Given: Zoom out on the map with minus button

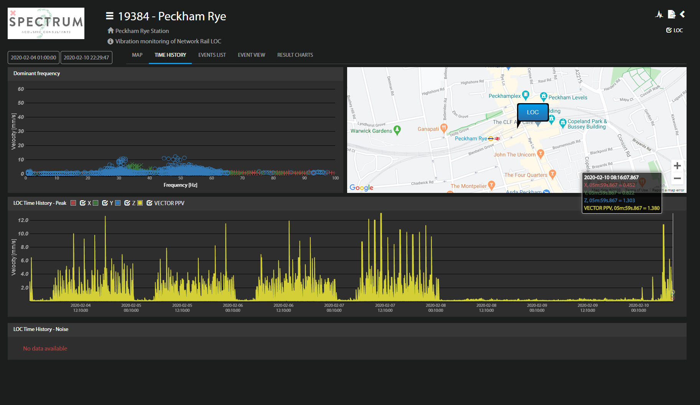Looking at the screenshot, I should (677, 178).
